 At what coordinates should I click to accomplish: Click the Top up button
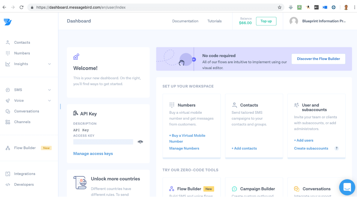[266, 21]
